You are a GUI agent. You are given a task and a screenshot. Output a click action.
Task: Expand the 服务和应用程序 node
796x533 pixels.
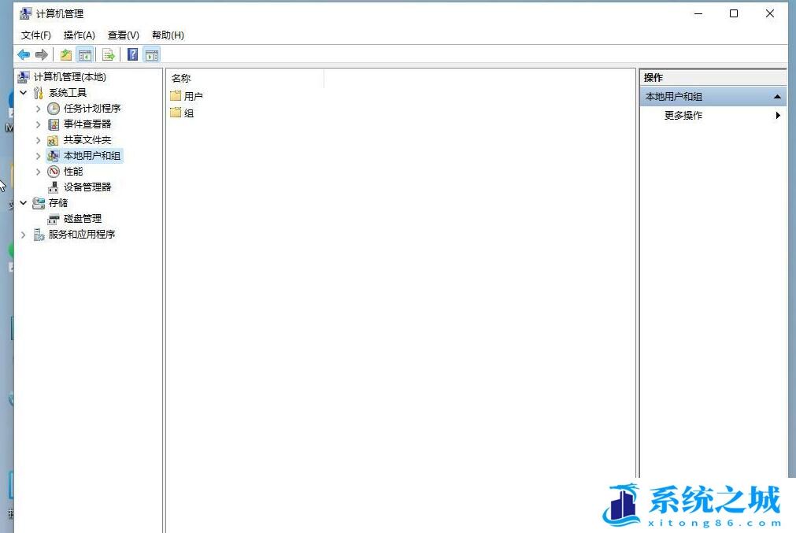click(24, 235)
